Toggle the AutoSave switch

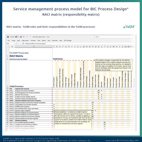[17, 37]
